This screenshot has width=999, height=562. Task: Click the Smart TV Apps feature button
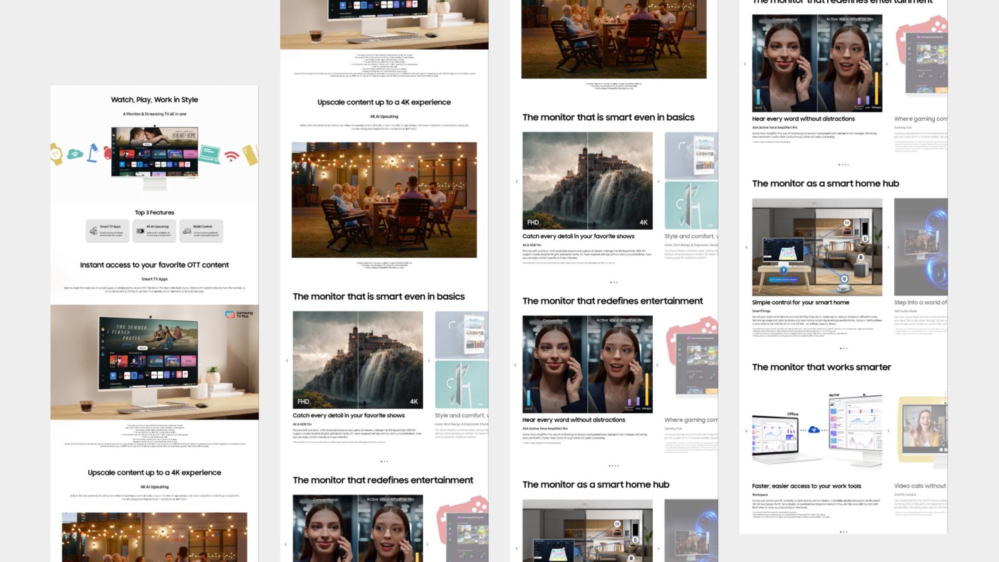(107, 231)
